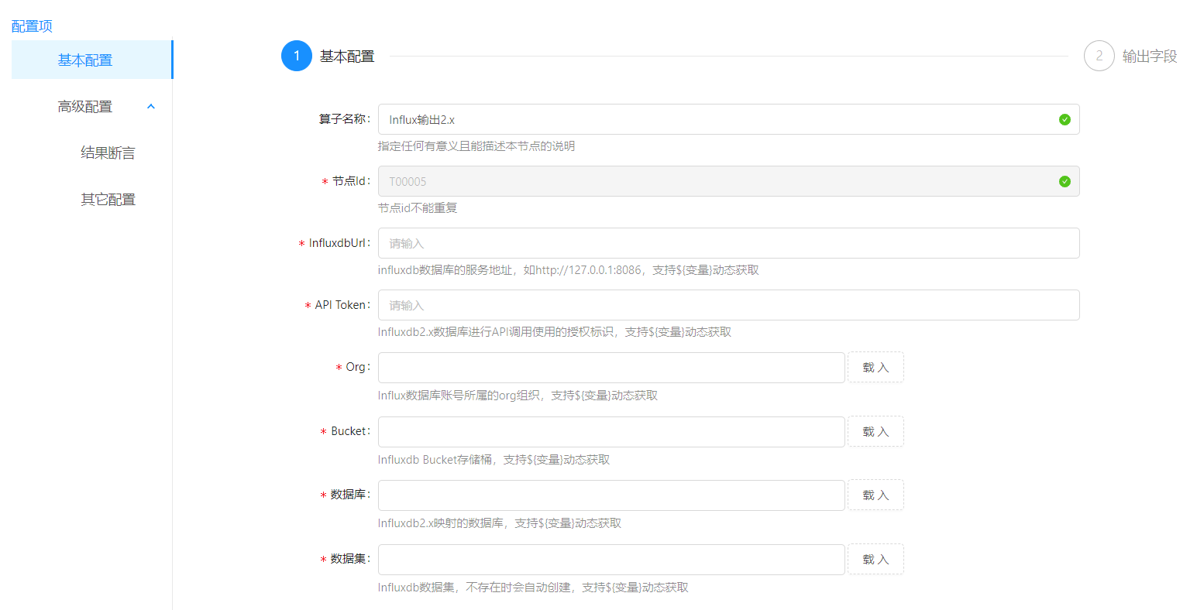Focus the API Token input field
Viewport: 1197px width, 610px height.
[728, 305]
